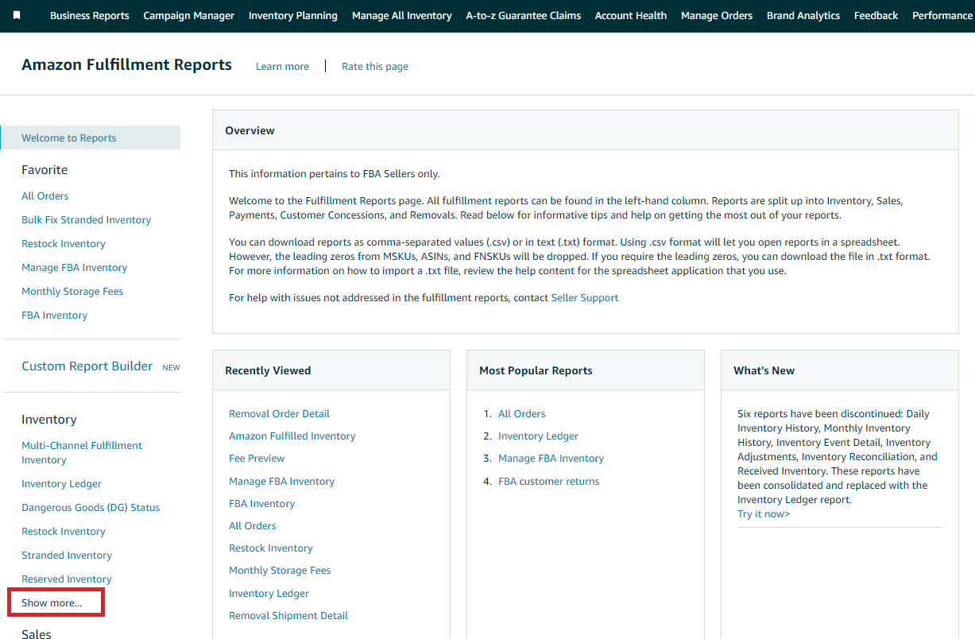Open FBA customer returns report
The image size is (975, 639).
click(549, 482)
